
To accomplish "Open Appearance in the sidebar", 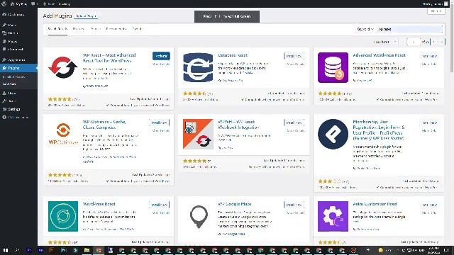I will pos(13,59).
